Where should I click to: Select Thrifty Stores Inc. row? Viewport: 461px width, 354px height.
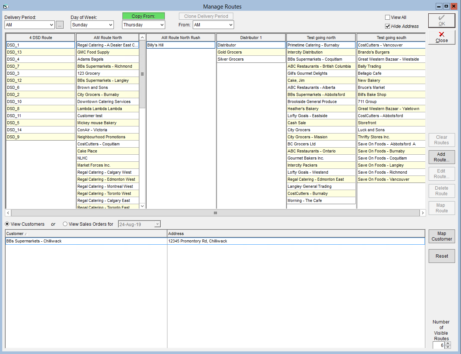point(391,137)
